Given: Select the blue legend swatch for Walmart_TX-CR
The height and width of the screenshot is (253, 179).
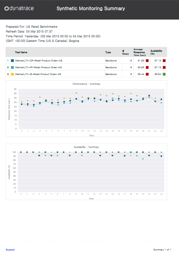Looking at the screenshot, I should 12,61.
